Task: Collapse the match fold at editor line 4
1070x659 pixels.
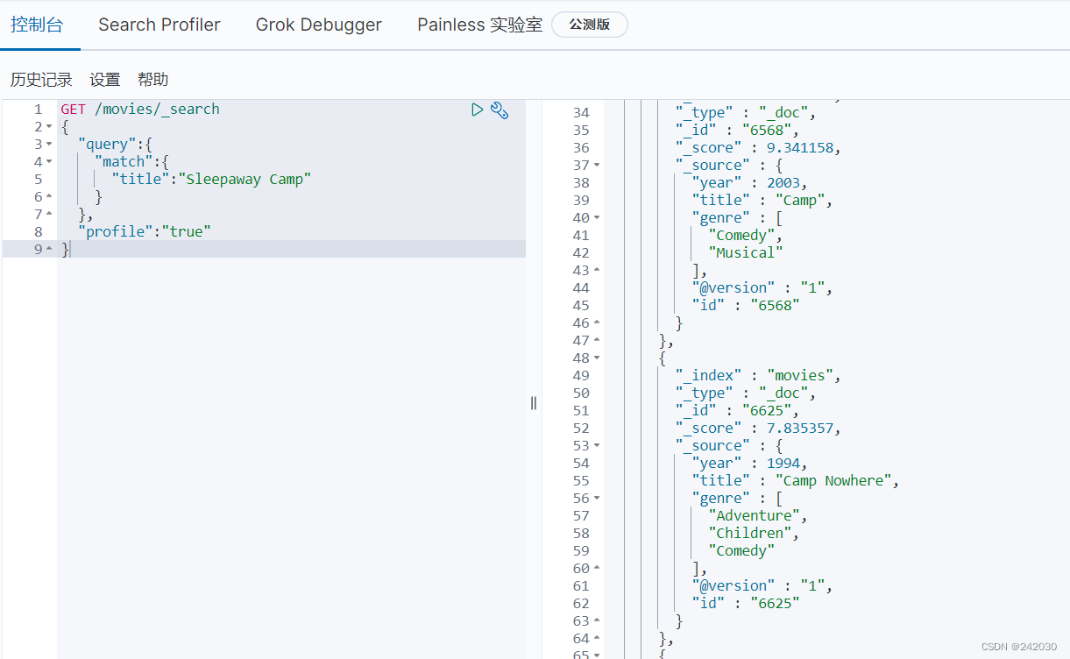Action: [x=49, y=162]
